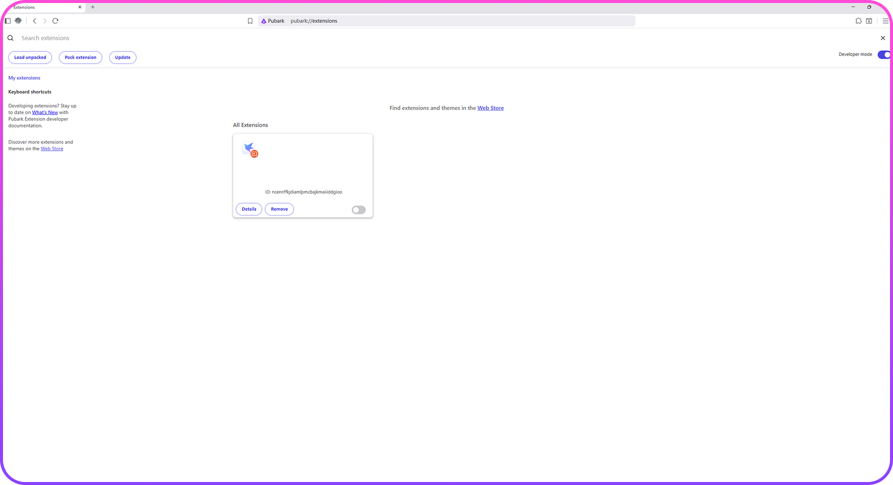Toggle the browser sidebar panel icon
The height and width of the screenshot is (485, 893).
pos(8,21)
